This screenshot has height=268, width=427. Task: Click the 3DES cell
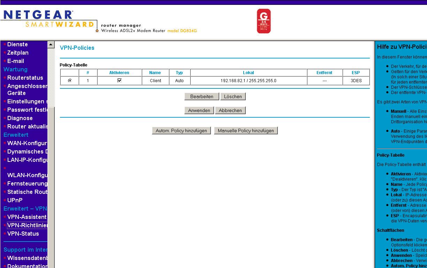point(356,81)
